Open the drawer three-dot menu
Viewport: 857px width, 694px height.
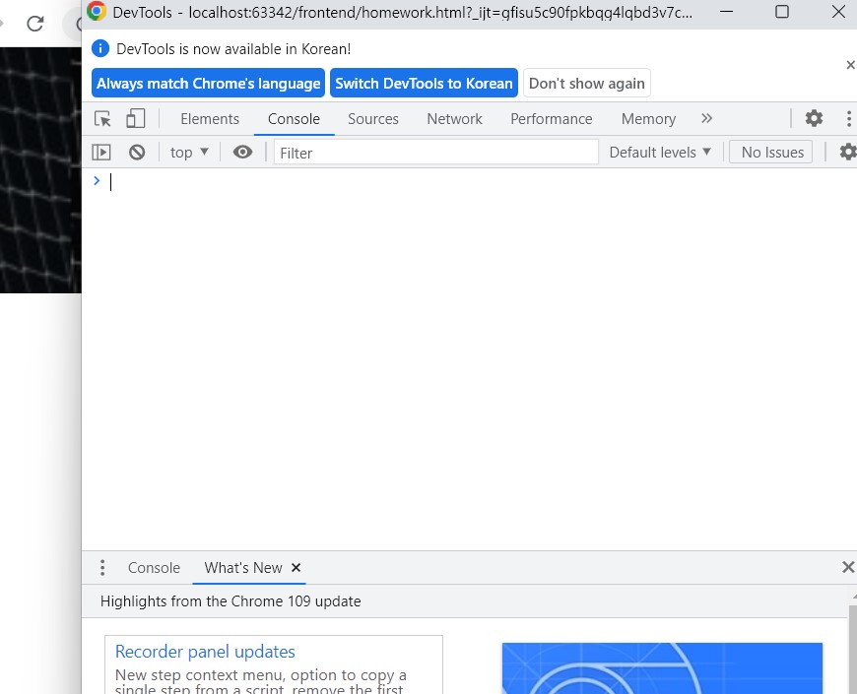102,568
